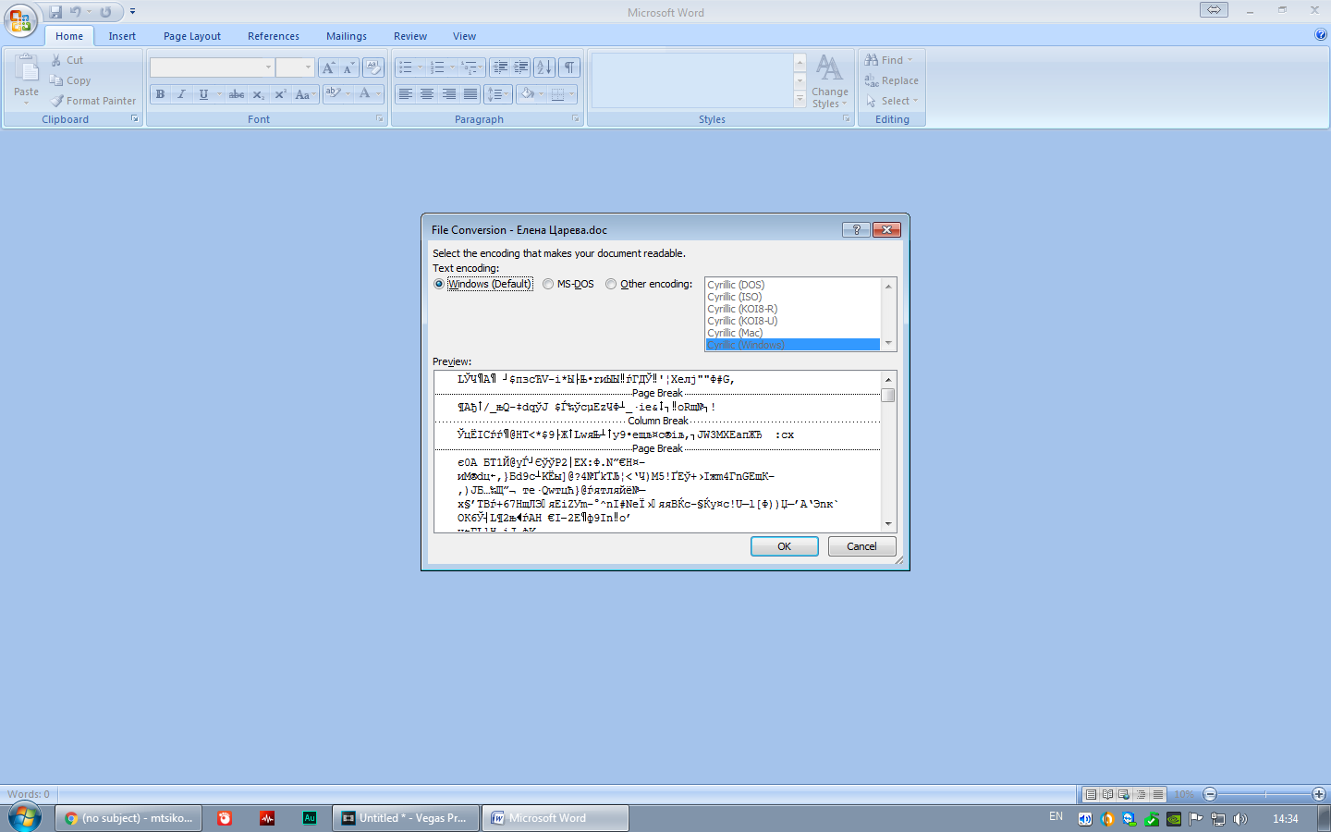
Task: Apply Strikethrough formatting
Action: 237,94
